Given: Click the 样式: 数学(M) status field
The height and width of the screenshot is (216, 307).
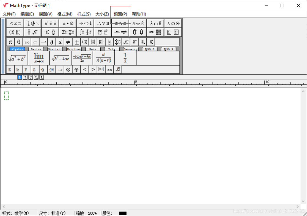Looking at the screenshot, I should pos(19,213).
